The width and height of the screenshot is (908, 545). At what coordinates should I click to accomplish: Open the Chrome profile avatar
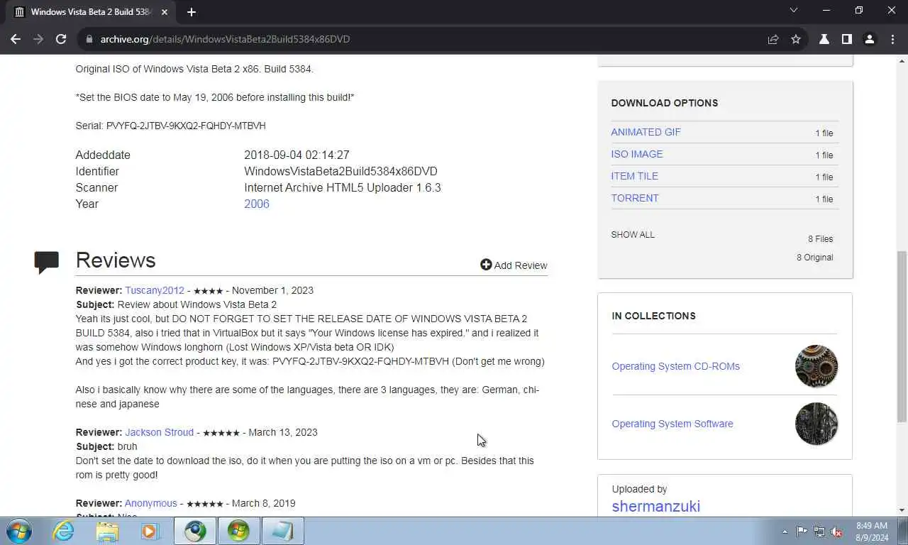coord(870,39)
